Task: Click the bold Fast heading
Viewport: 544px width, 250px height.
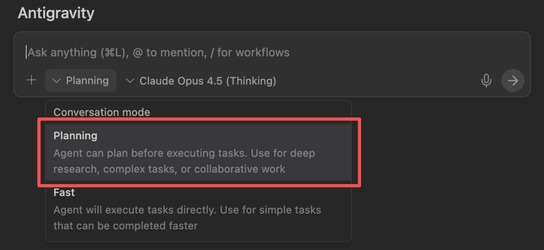Action: tap(64, 192)
